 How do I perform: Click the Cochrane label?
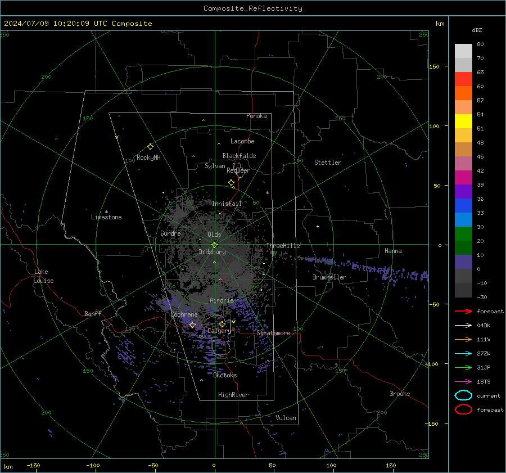[x=184, y=314]
